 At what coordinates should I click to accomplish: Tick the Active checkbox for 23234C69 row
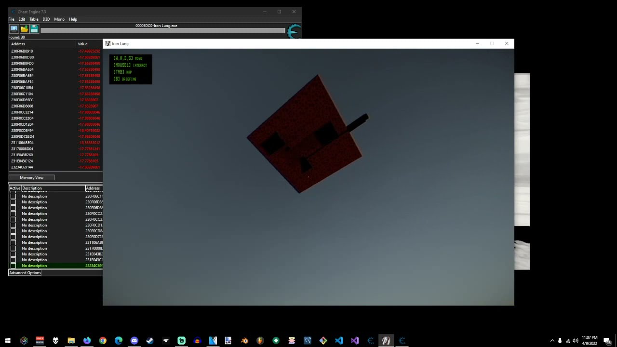[13, 266]
